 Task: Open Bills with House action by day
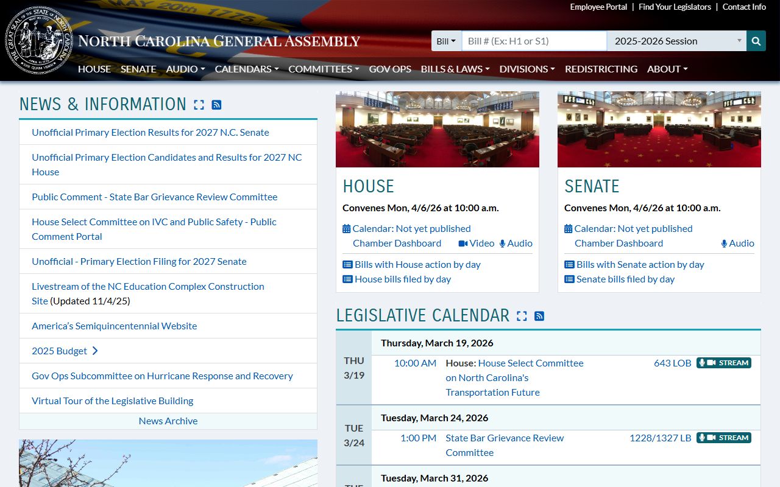click(x=411, y=264)
